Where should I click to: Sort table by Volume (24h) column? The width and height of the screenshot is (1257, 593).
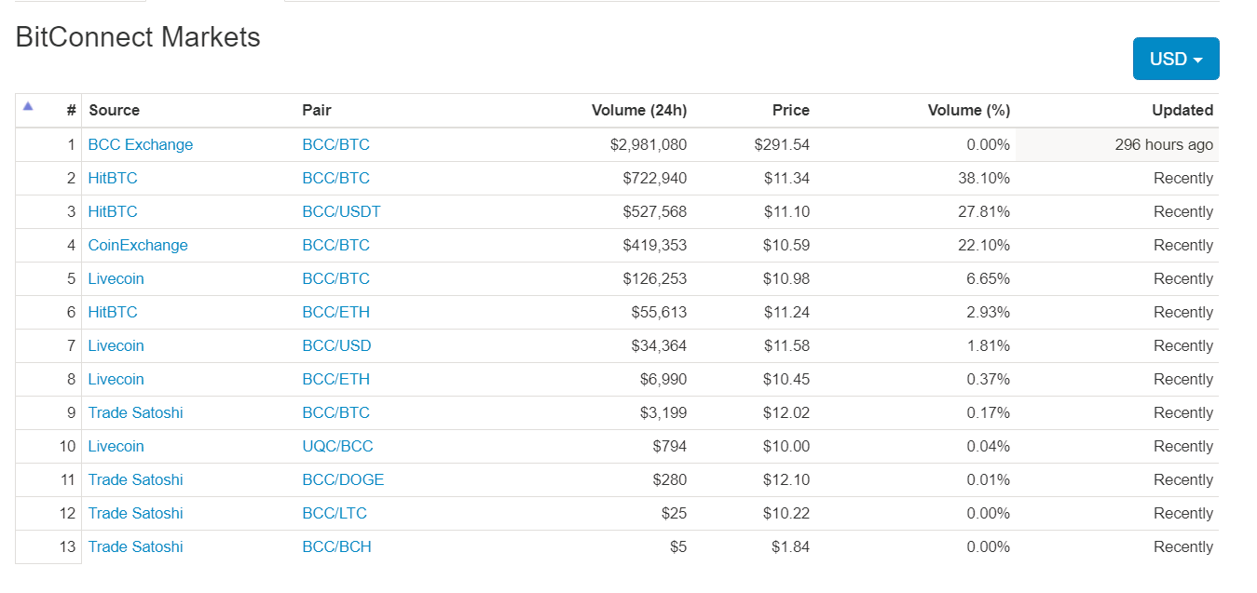click(639, 110)
